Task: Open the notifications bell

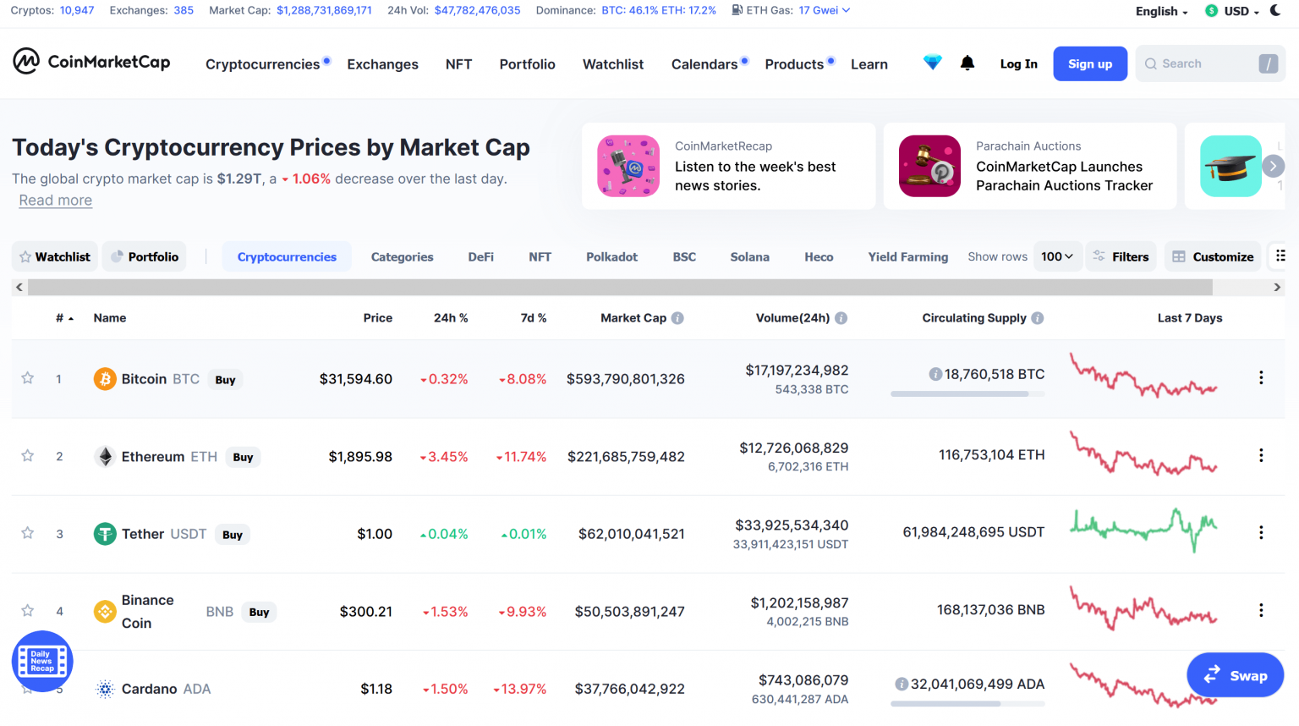Action: (x=967, y=63)
